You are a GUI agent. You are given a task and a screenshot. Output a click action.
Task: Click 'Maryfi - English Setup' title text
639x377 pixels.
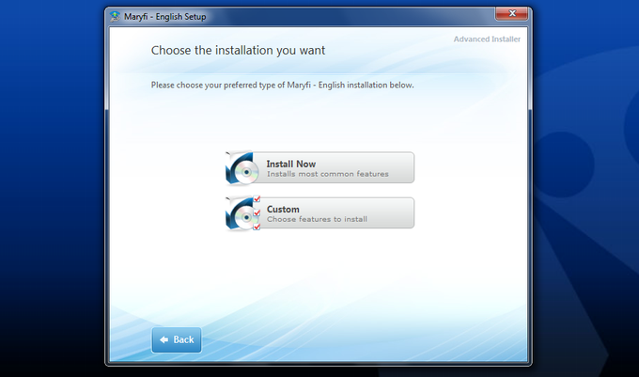pos(165,17)
